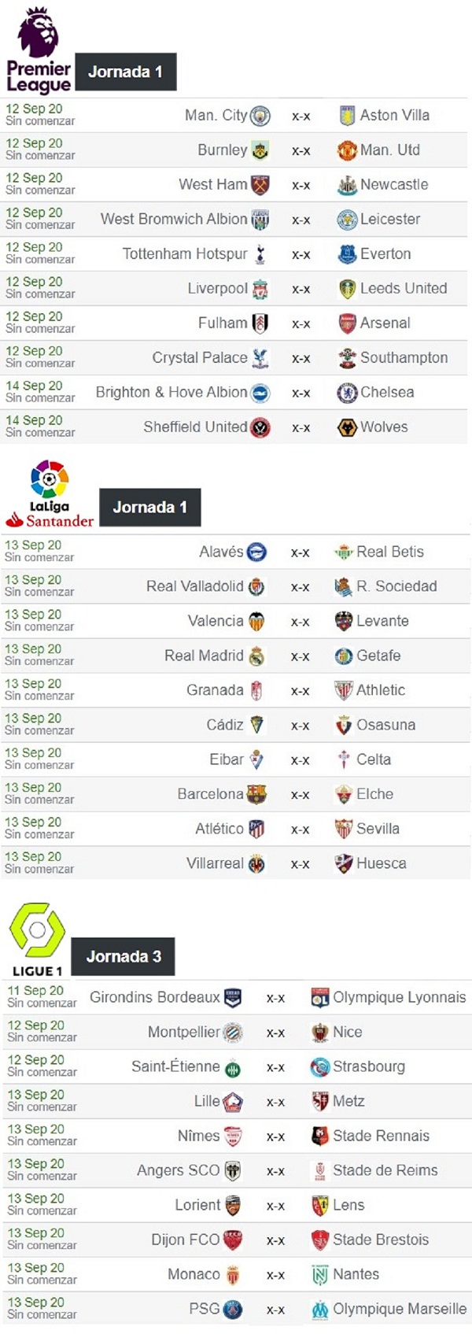Click the Real Madrid crest
Screen dimensions: 472x1334
point(256,656)
